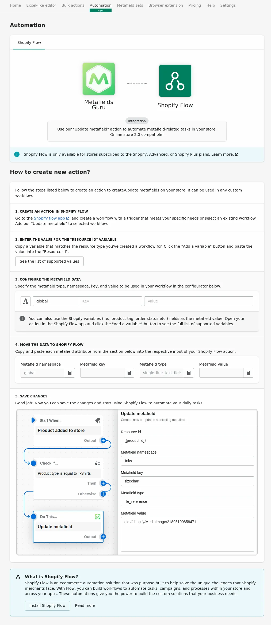Click the trigger tag icon in Start When
The height and width of the screenshot is (625, 271).
coord(98,420)
